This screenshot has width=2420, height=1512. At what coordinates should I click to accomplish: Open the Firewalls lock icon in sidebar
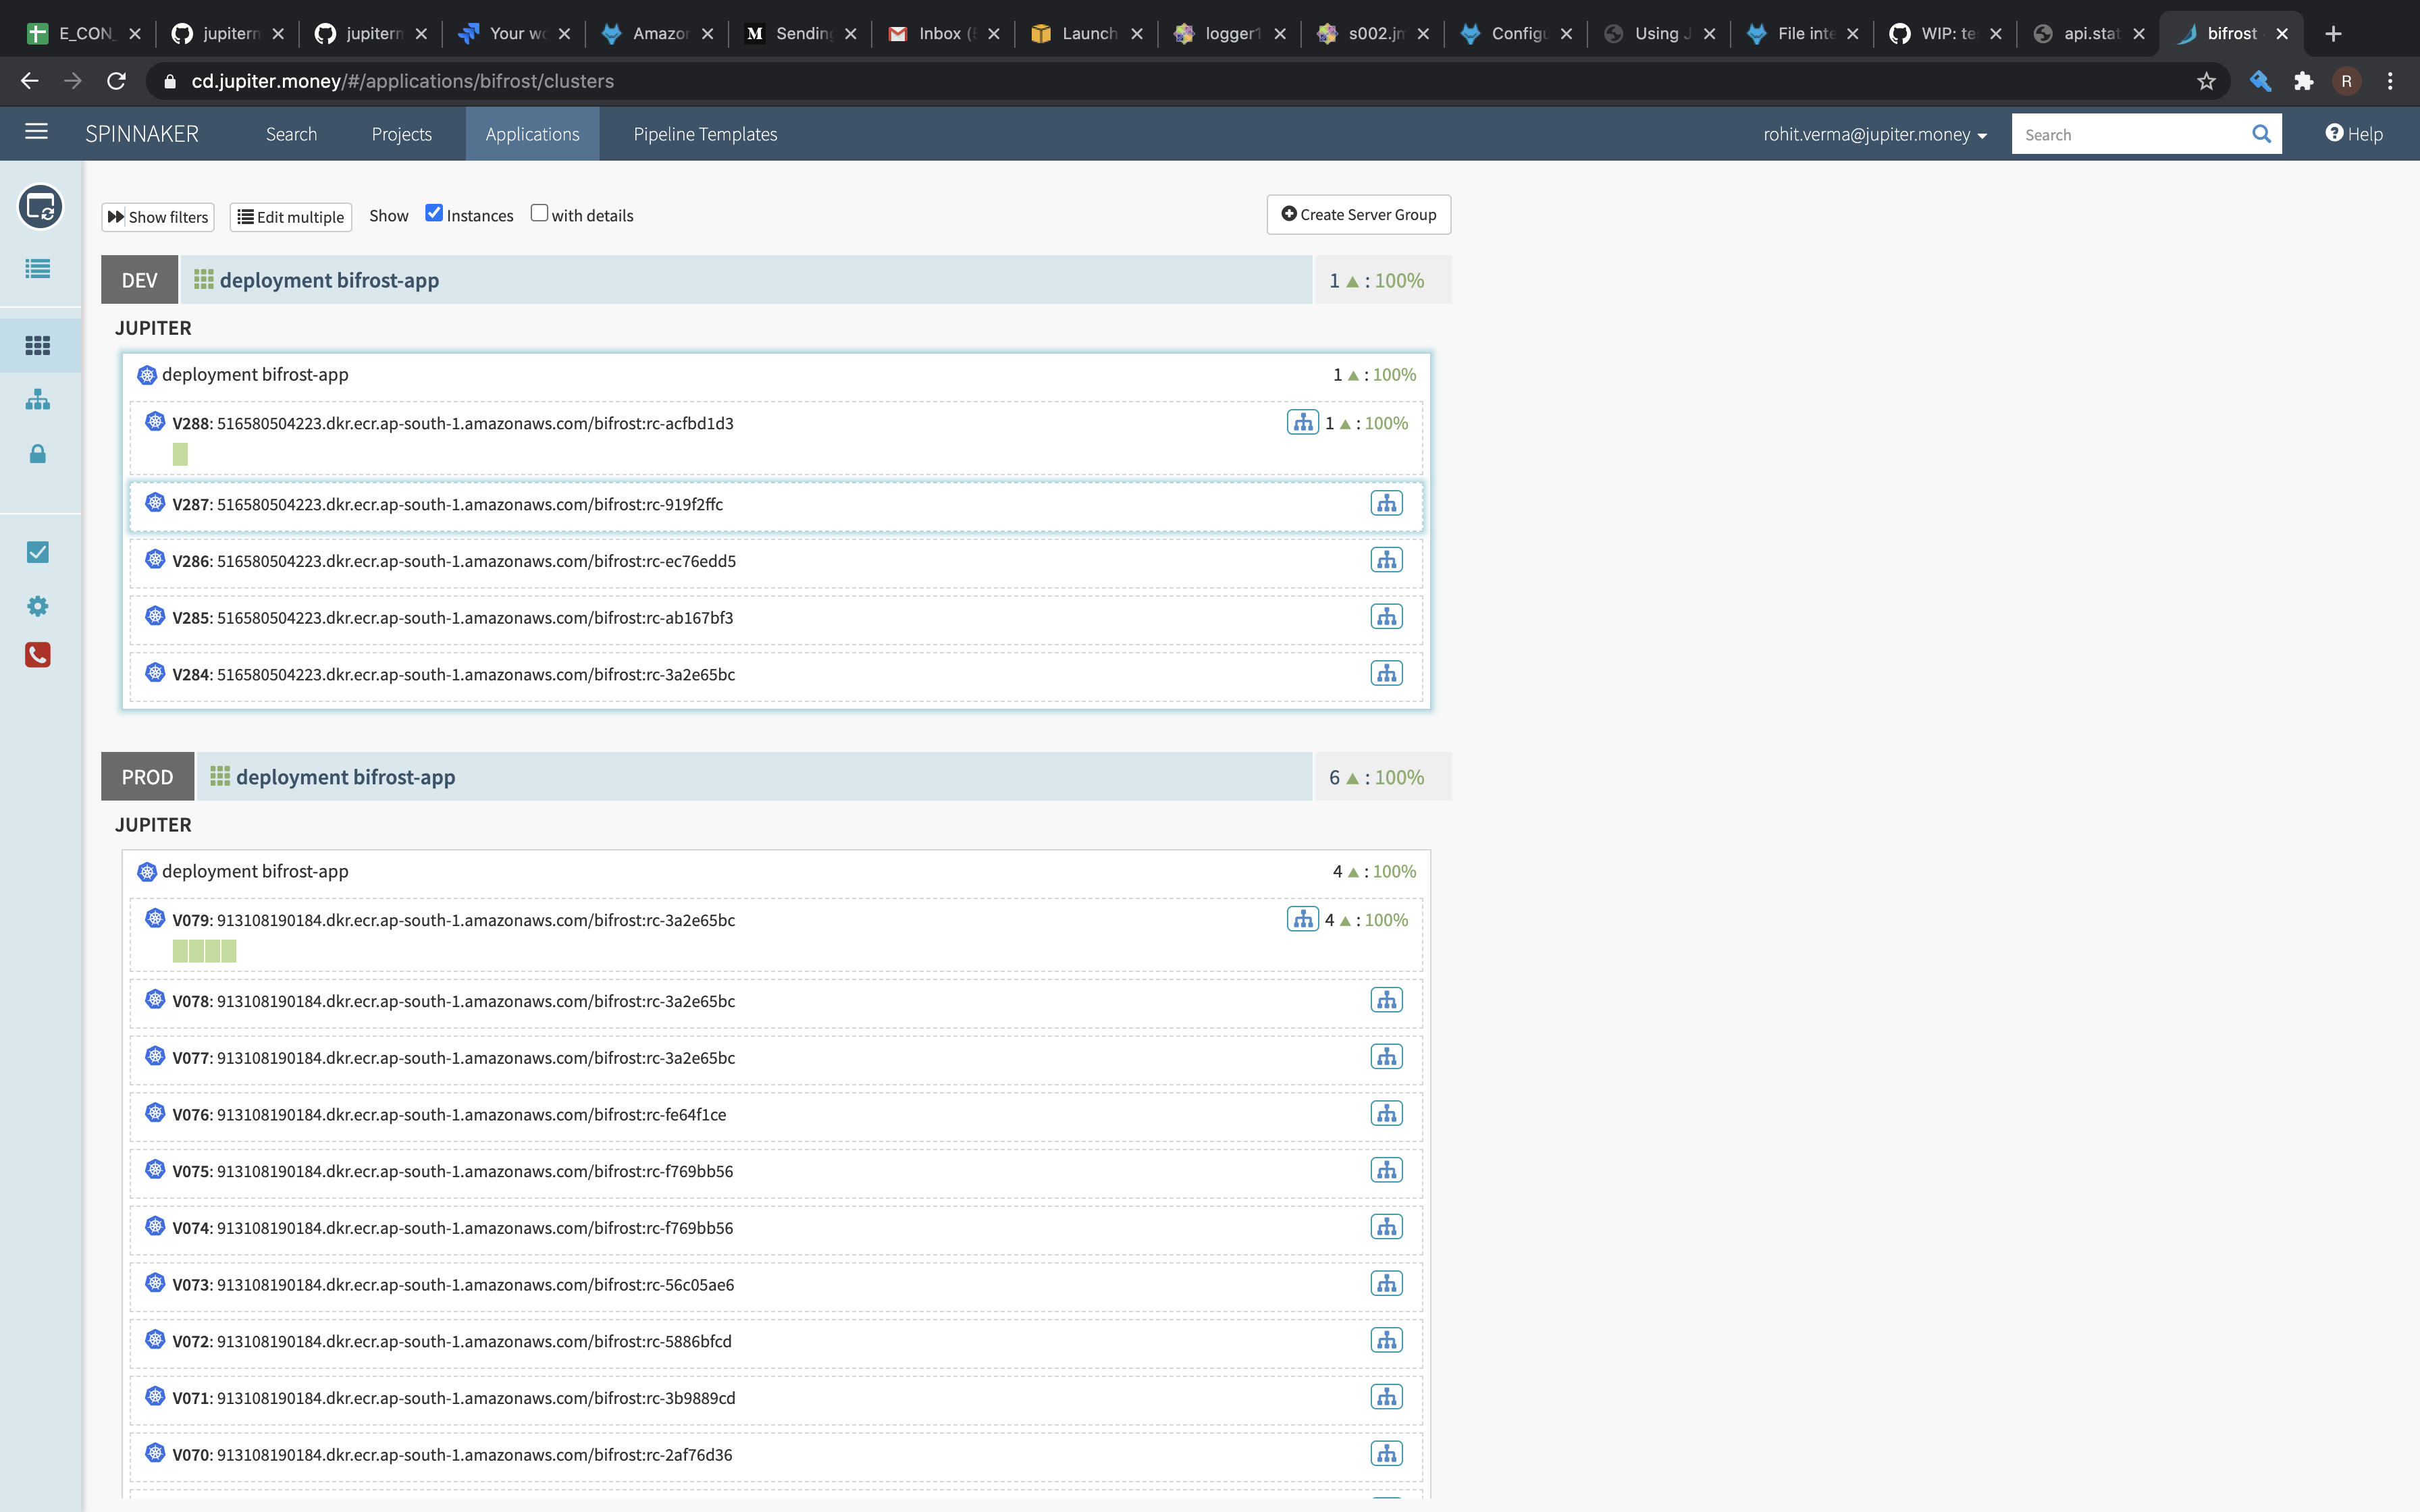click(x=38, y=454)
